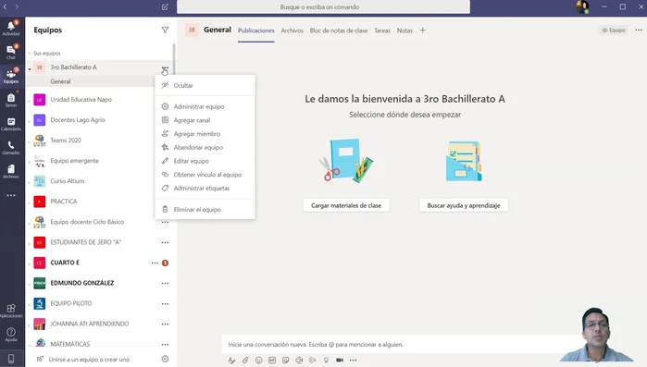The width and height of the screenshot is (647, 367).
Task: Choose Abandonar equipo in menu
Action: coord(205,148)
